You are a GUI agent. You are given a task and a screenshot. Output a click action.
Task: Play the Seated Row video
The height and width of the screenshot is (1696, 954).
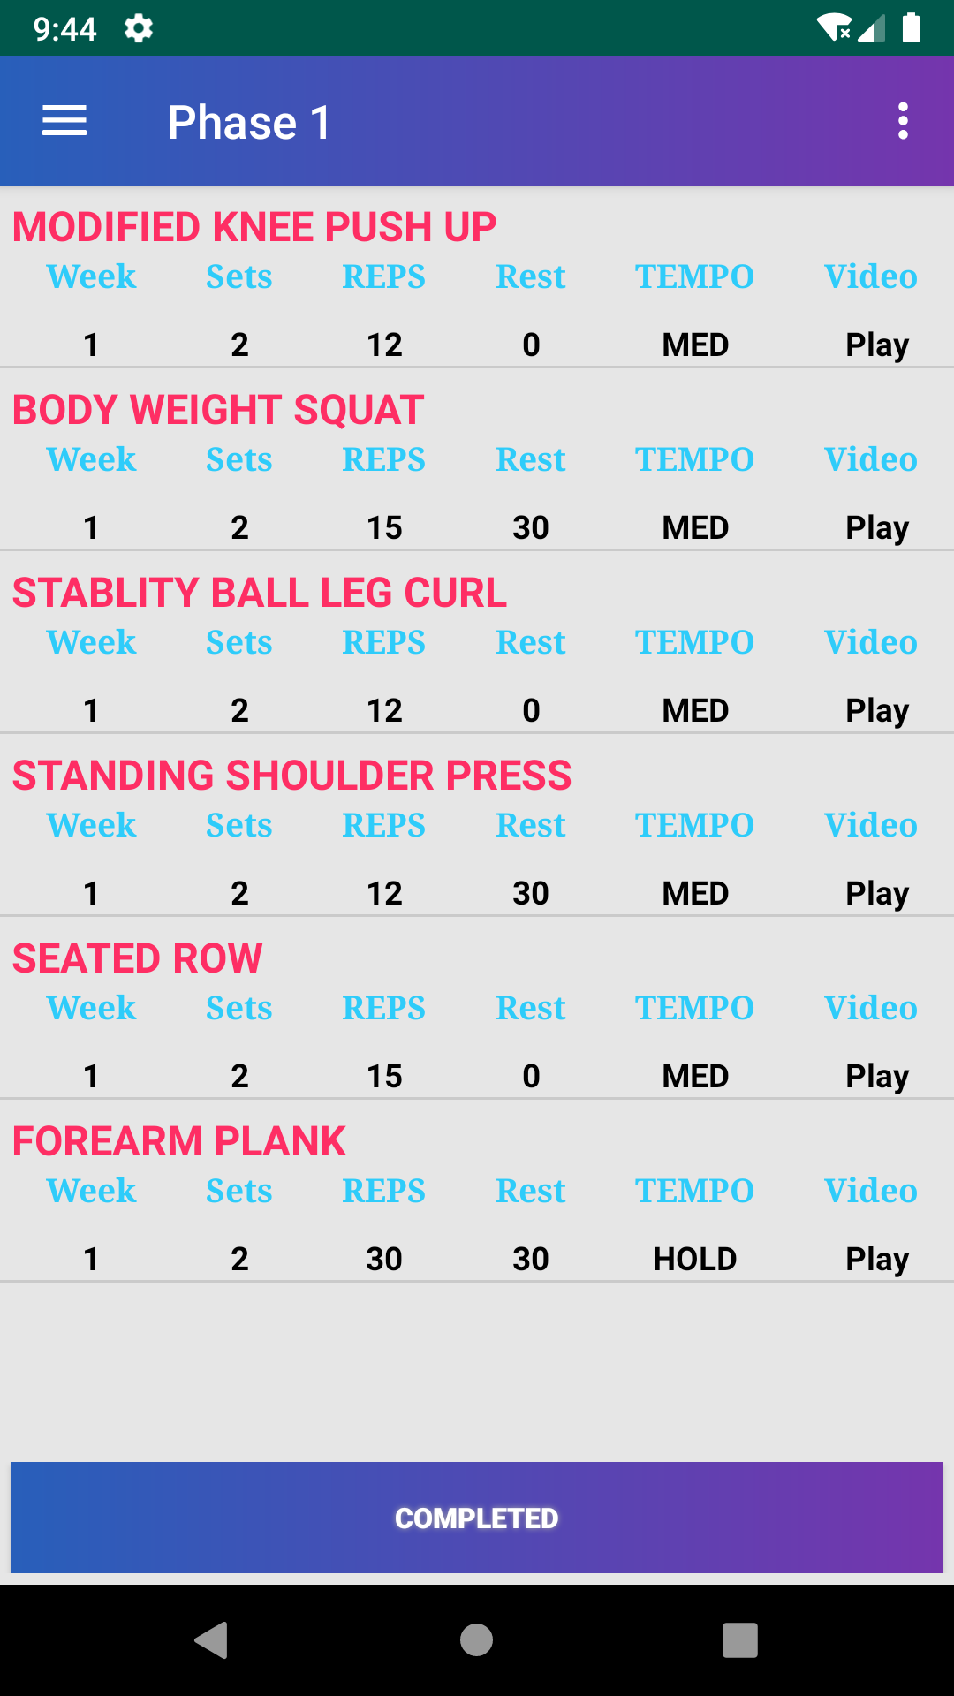click(877, 1076)
